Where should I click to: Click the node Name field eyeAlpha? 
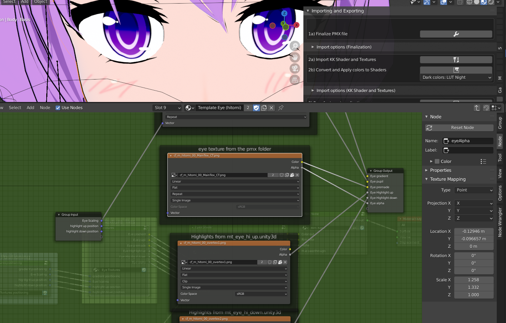(468, 141)
